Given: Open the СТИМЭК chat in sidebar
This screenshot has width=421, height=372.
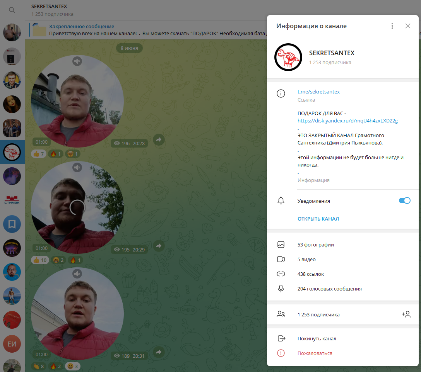Looking at the screenshot, I should (x=12, y=200).
